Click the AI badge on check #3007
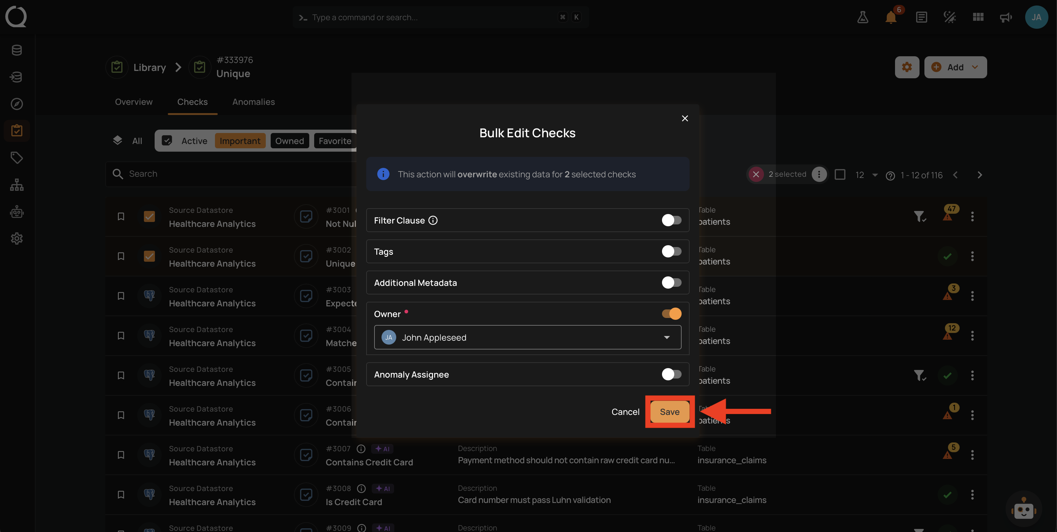Image resolution: width=1057 pixels, height=532 pixels. pyautogui.click(x=382, y=449)
